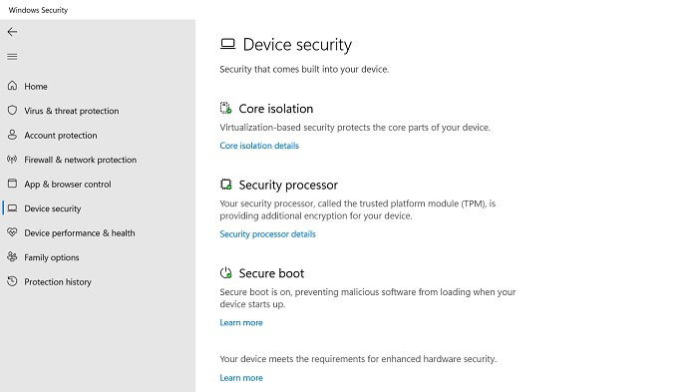Open Security processor details link

[x=267, y=234]
